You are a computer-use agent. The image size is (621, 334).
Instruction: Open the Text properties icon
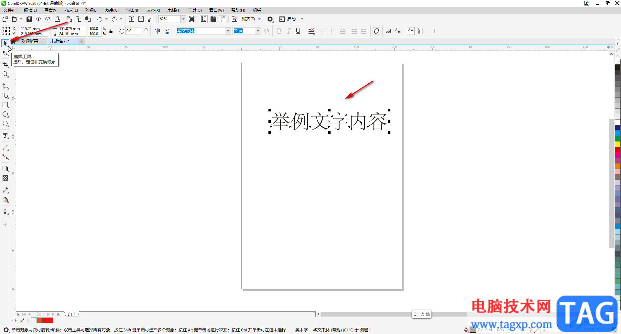click(x=398, y=31)
